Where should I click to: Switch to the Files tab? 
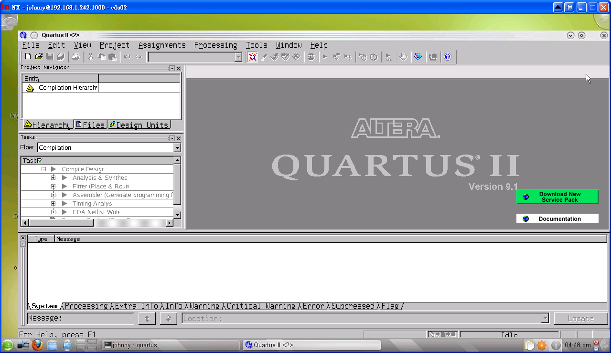(x=90, y=125)
